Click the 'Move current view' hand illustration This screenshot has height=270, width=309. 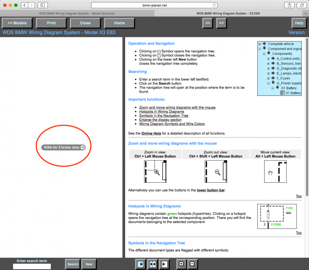point(275,172)
